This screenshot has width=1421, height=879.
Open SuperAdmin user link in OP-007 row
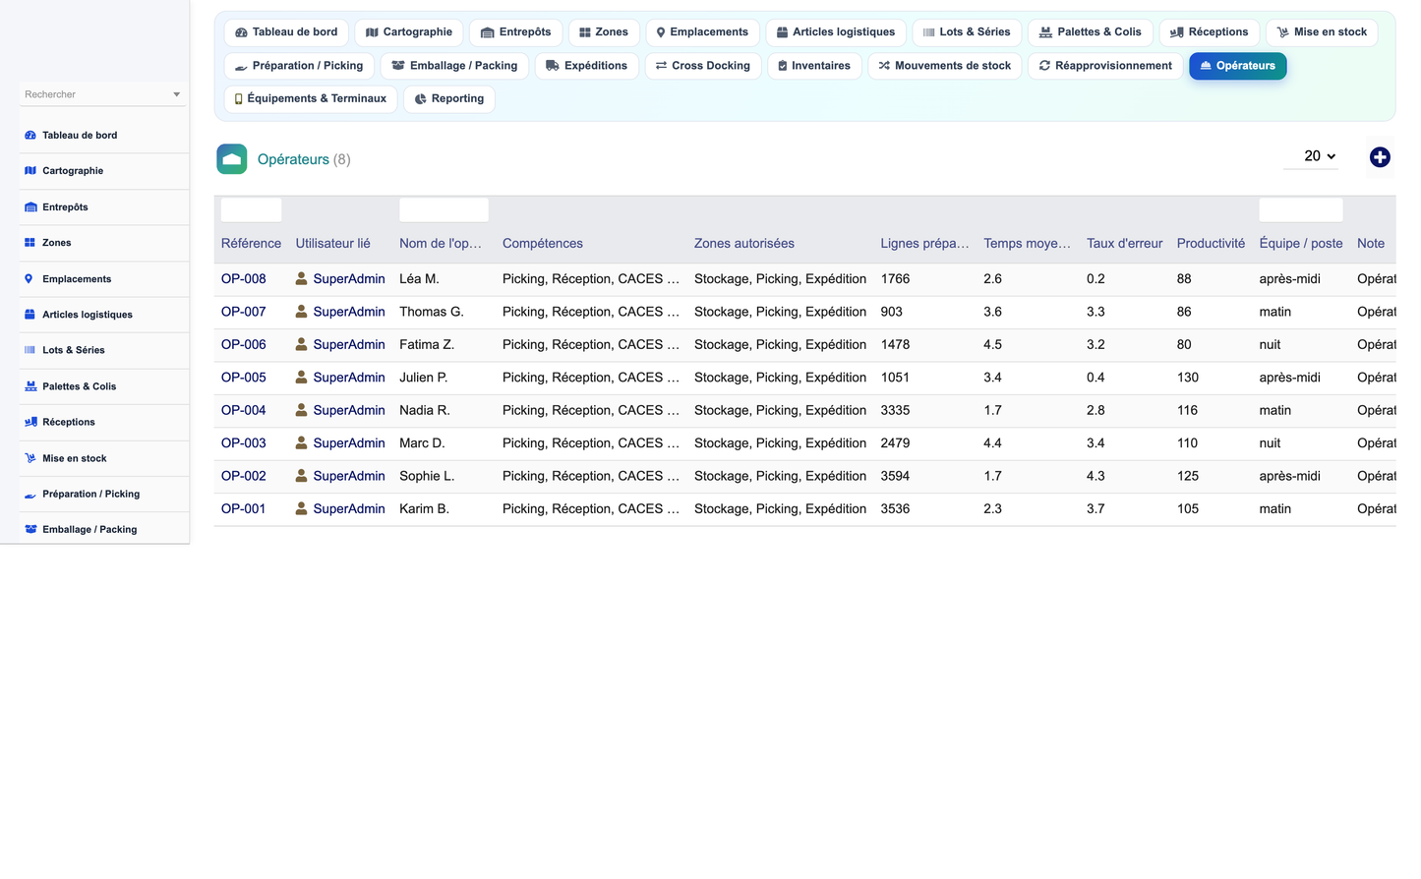coord(349,312)
